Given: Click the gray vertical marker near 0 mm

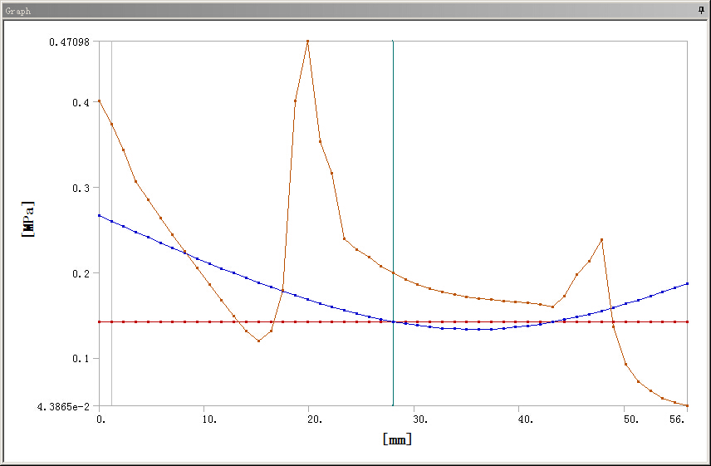Looking at the screenshot, I should [x=111, y=223].
